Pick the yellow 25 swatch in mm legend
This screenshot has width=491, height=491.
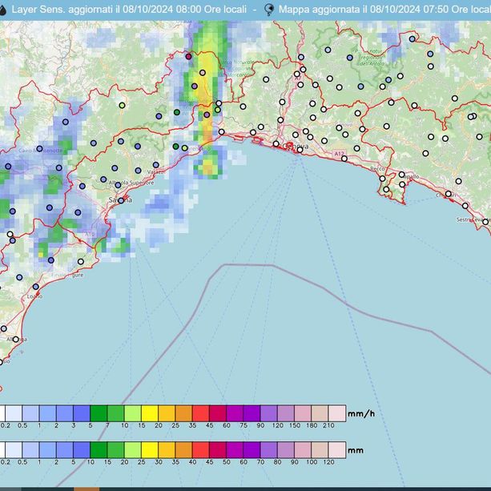(x=150, y=450)
